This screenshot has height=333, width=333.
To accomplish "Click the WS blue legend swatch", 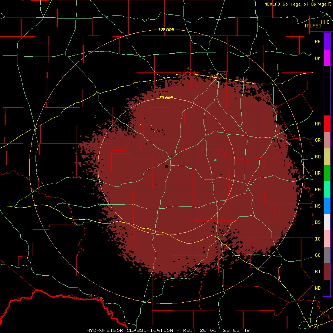I will coord(327,206).
